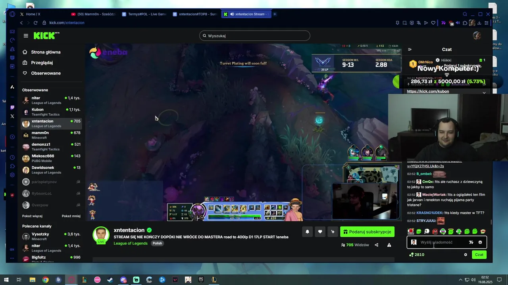508x285 pixels.
Task: Click the Windows Start button
Action: (x=6, y=280)
